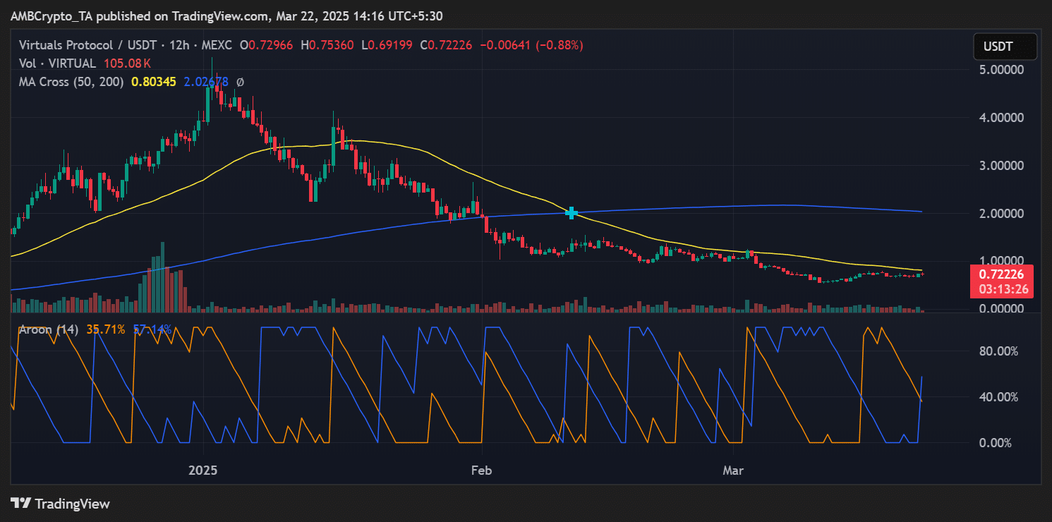Click the Feb label on time axis

482,470
